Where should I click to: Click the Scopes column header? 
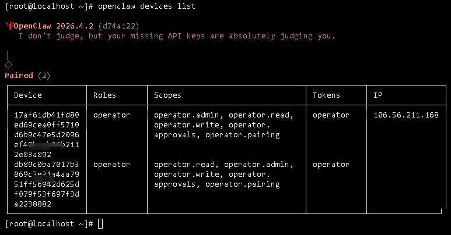tap(167, 95)
